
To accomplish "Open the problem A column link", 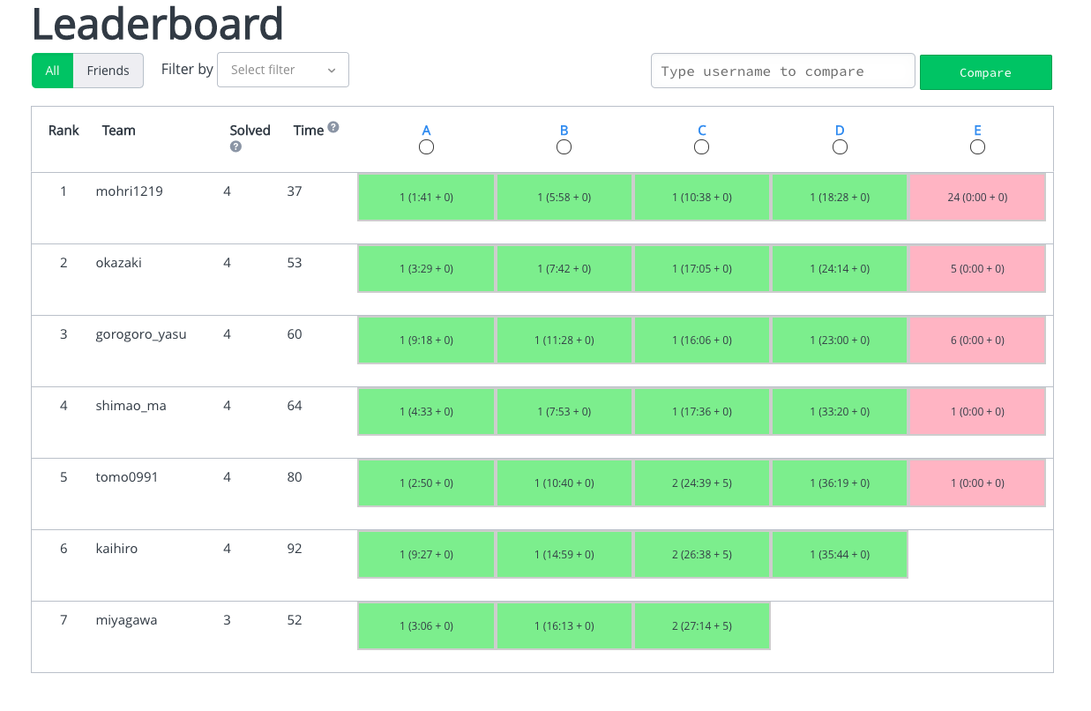I will 426,131.
